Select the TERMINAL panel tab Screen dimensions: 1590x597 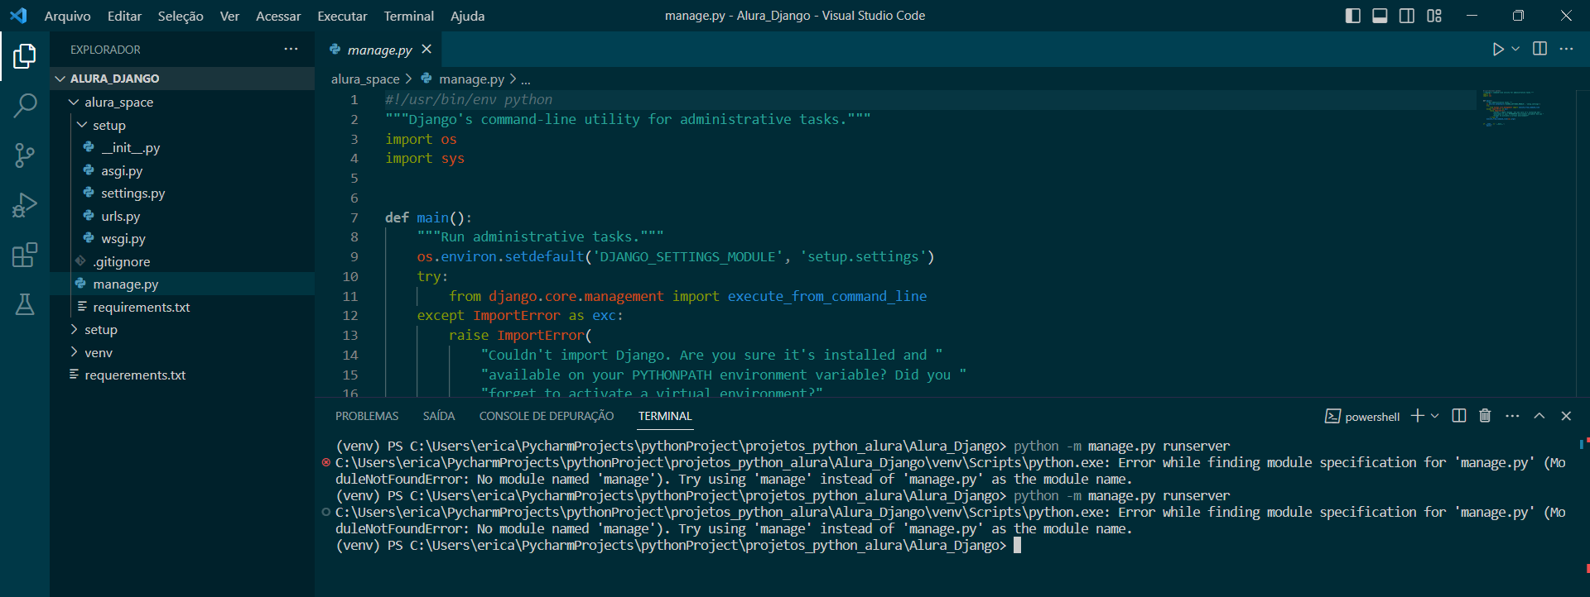point(665,416)
